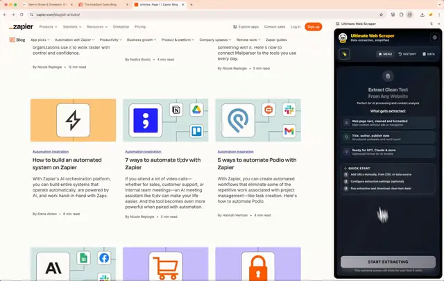Image resolution: width=444 pixels, height=281 pixels.
Task: Switch to The HubSpot Sales Blog tab
Action: tap(103, 5)
